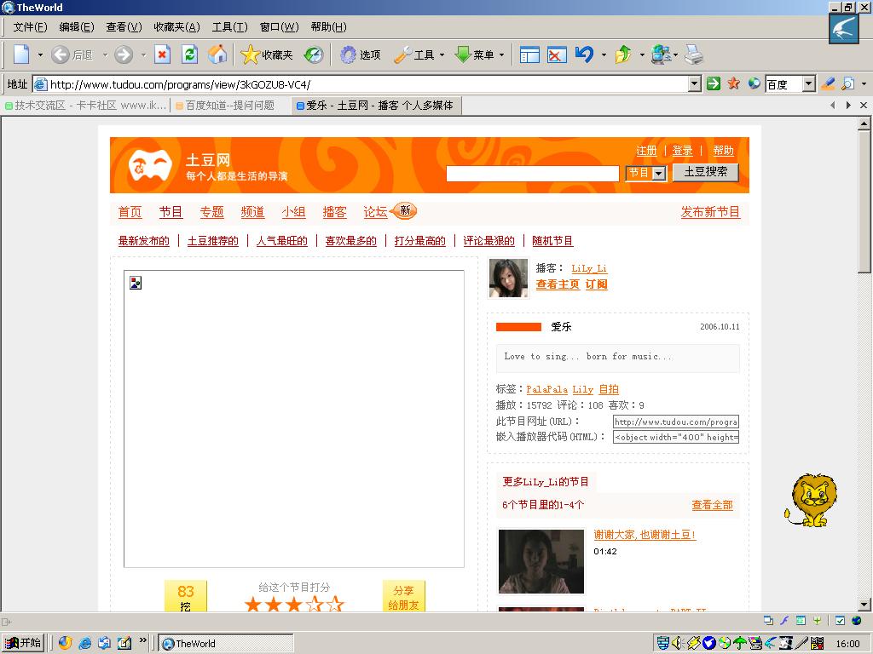Click the highlighter pen icon
This screenshot has width=873, height=654.
point(828,84)
